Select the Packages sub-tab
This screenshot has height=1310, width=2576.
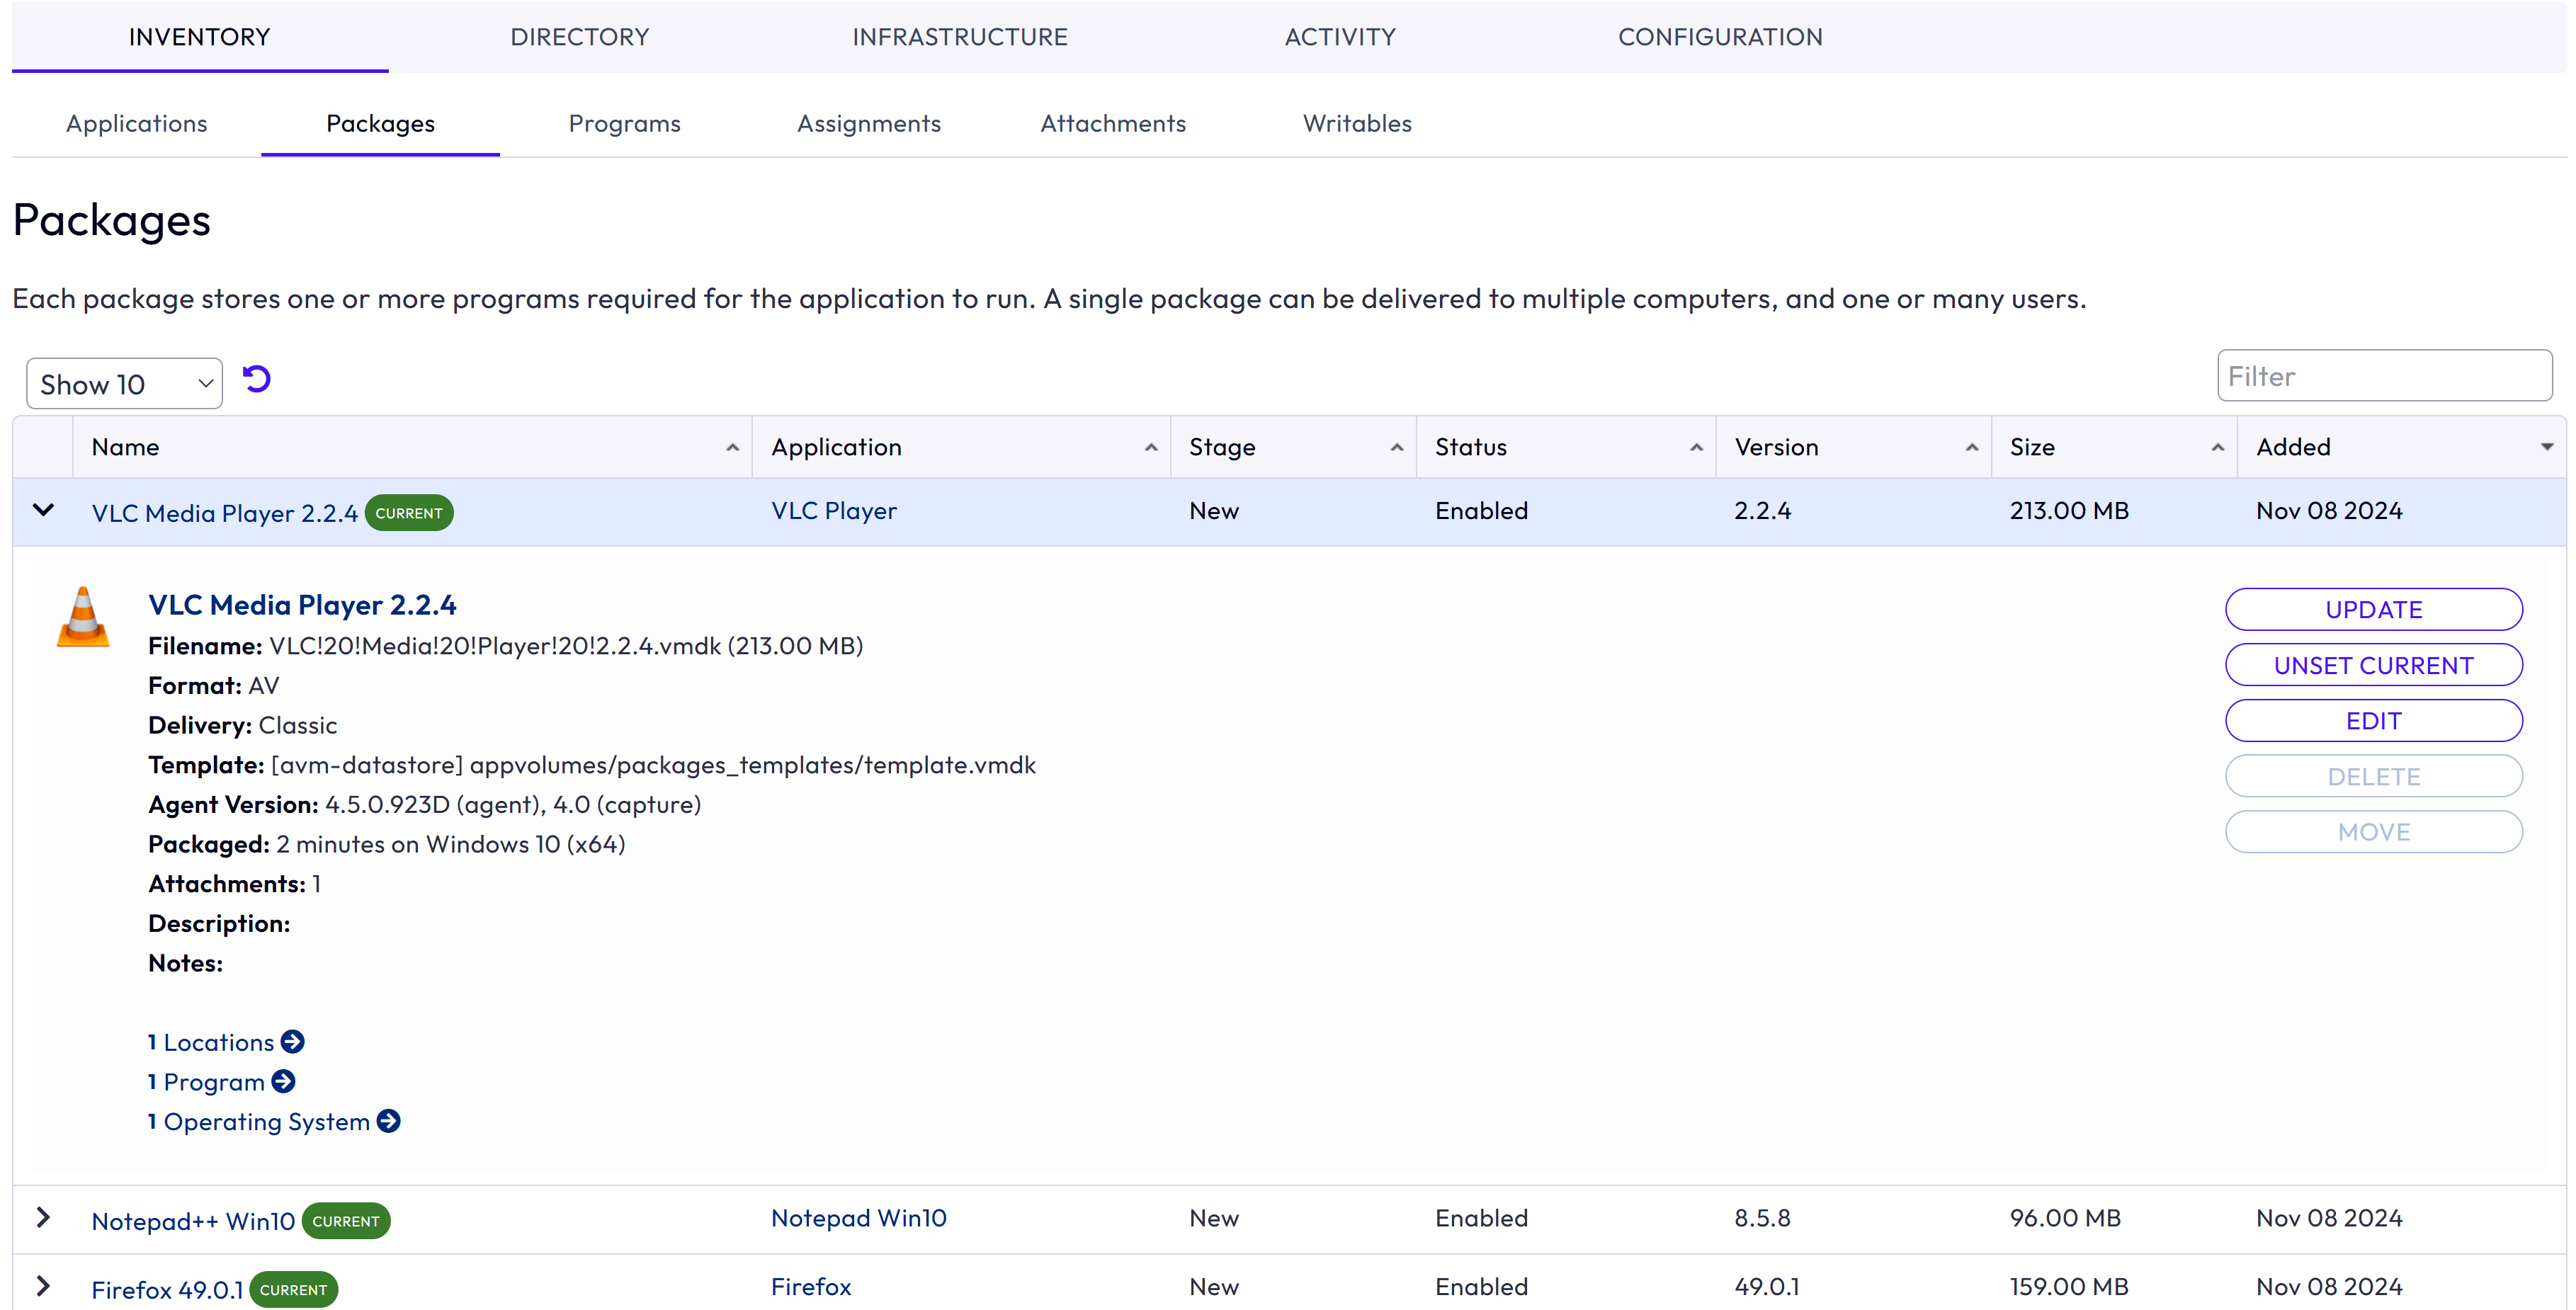381,124
